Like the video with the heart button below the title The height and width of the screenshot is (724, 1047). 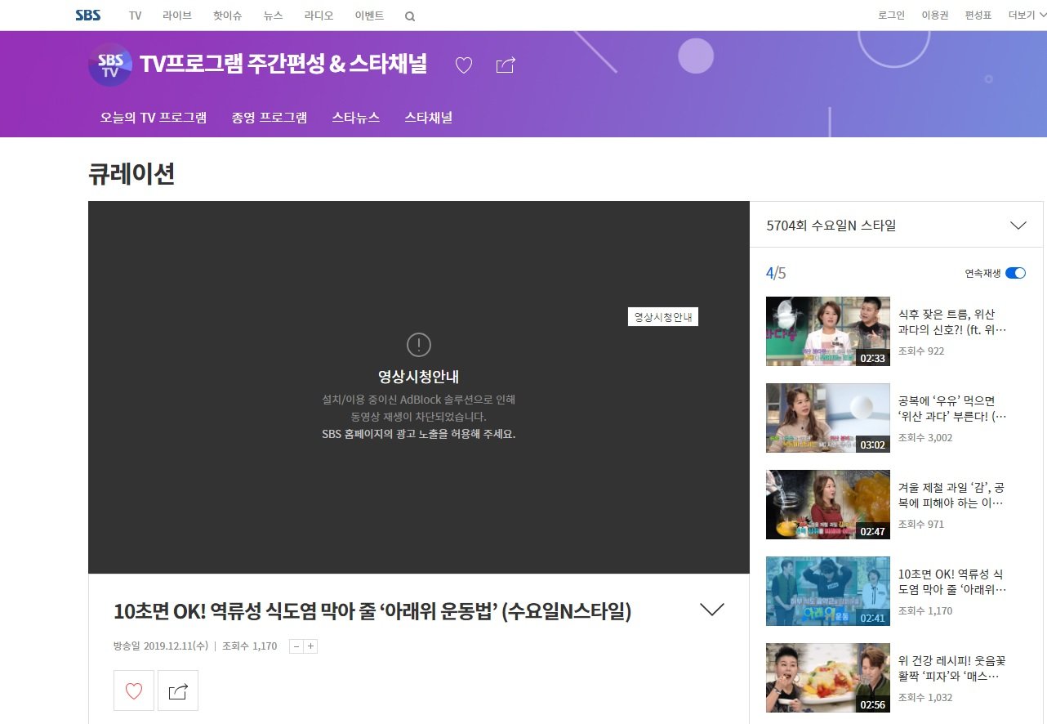coord(133,690)
